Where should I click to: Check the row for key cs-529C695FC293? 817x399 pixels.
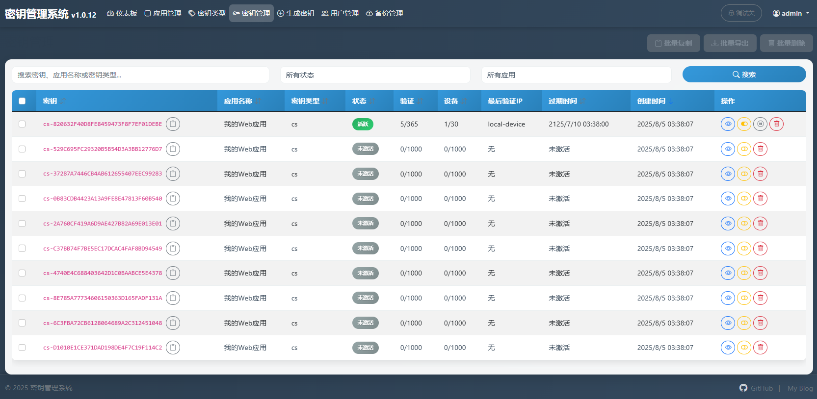coord(22,149)
